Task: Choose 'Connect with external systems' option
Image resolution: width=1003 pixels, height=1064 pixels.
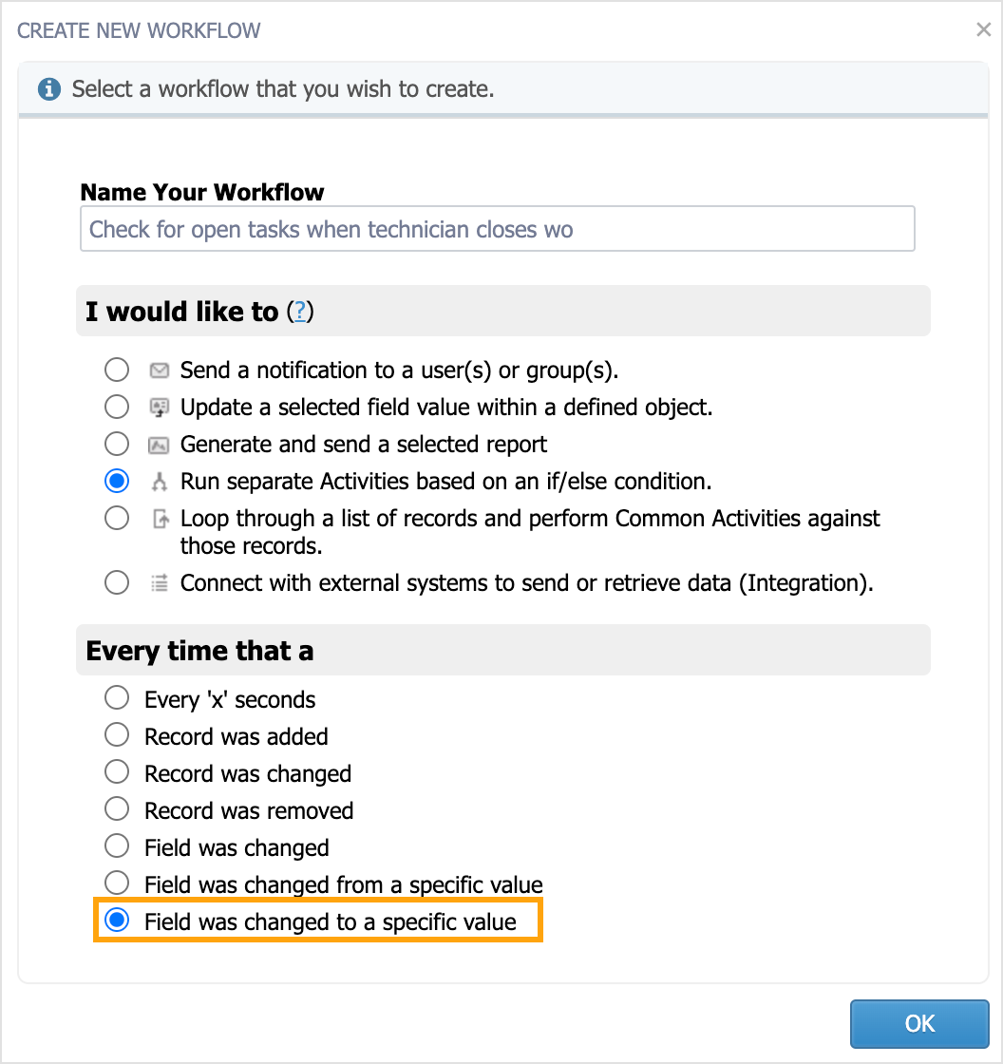Action: 117,582
